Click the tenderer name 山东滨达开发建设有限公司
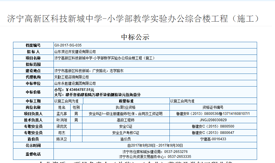 75,52
